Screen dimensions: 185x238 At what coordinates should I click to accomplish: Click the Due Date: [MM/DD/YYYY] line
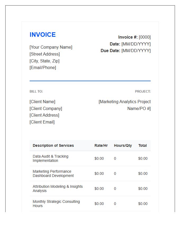(126, 51)
